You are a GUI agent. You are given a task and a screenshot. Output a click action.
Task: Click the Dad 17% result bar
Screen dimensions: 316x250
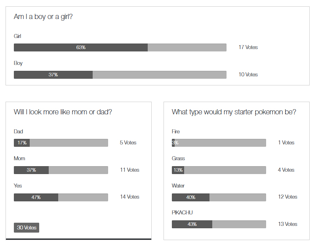[x=61, y=143]
